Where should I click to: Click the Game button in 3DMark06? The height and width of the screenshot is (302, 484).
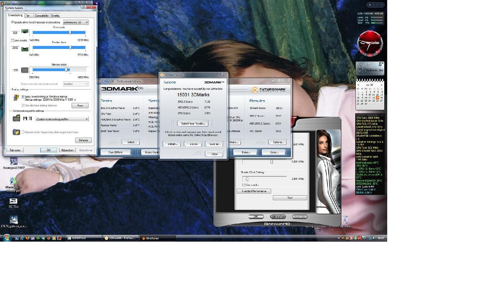[x=274, y=152]
